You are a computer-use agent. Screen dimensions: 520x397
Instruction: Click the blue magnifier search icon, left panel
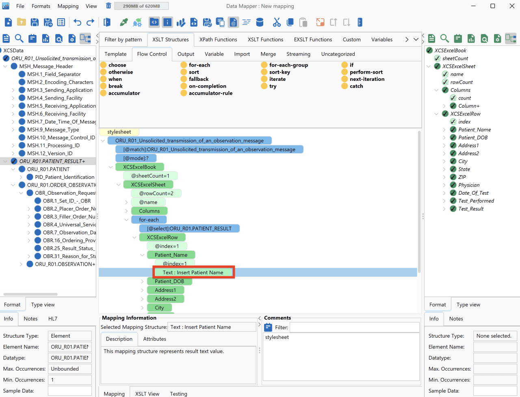(19, 39)
